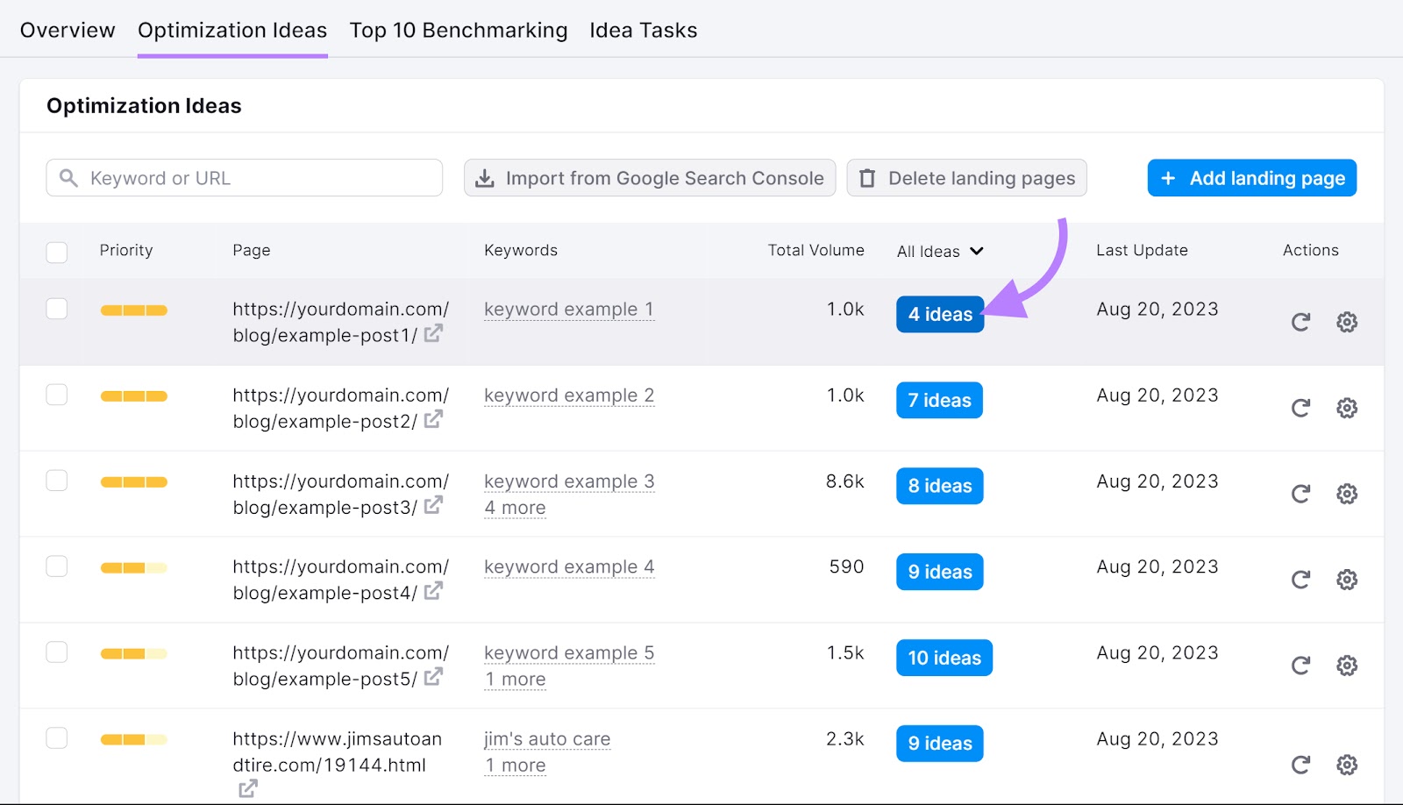Open the keyword example 4 link
Viewport: 1403px width, 805px height.
pos(568,566)
